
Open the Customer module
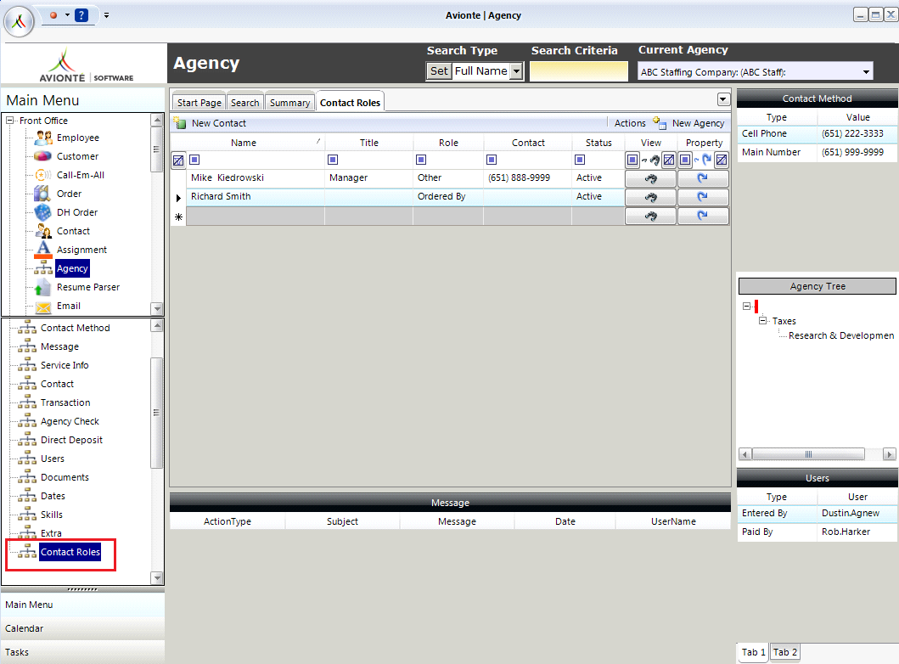77,156
